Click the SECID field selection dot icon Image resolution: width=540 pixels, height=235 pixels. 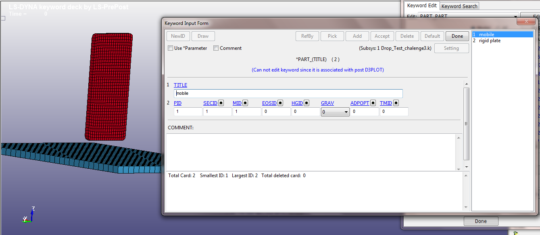point(221,103)
